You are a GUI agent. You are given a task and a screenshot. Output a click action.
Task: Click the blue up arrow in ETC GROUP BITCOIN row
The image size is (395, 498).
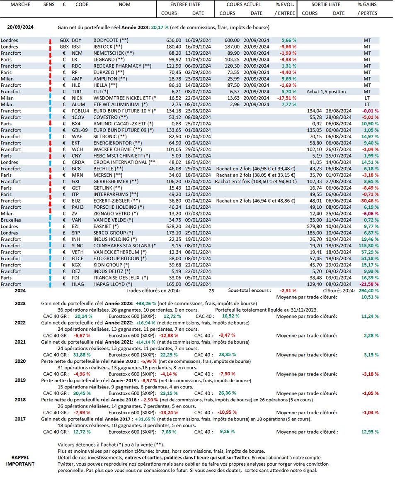(49, 259)
